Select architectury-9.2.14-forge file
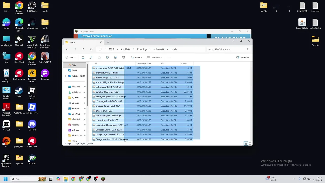 pyautogui.click(x=142, y=73)
